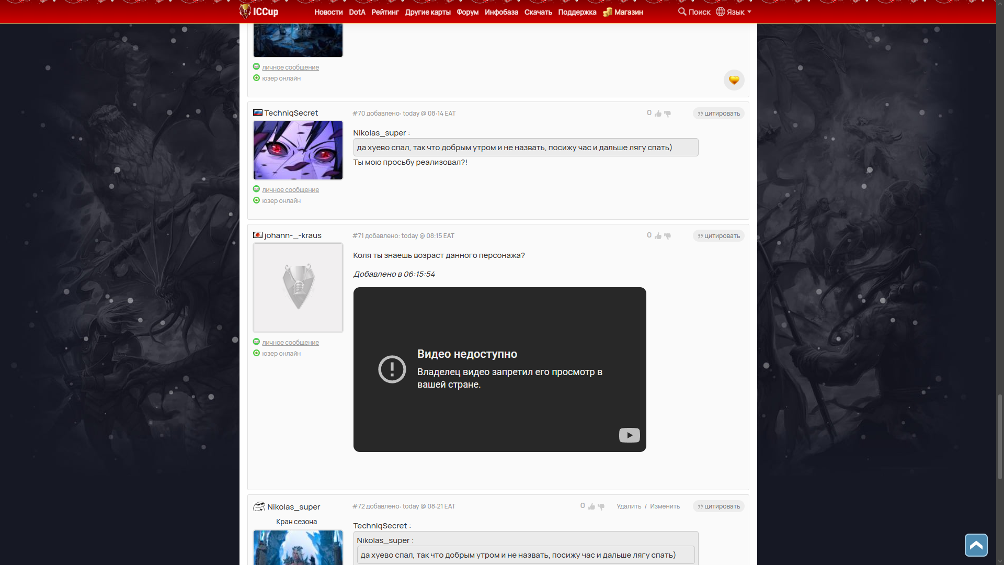Click YouTube logo on unavailable video

[629, 435]
